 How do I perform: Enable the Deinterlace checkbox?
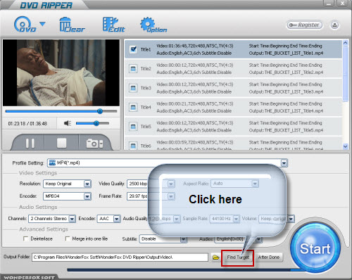pos(26,238)
